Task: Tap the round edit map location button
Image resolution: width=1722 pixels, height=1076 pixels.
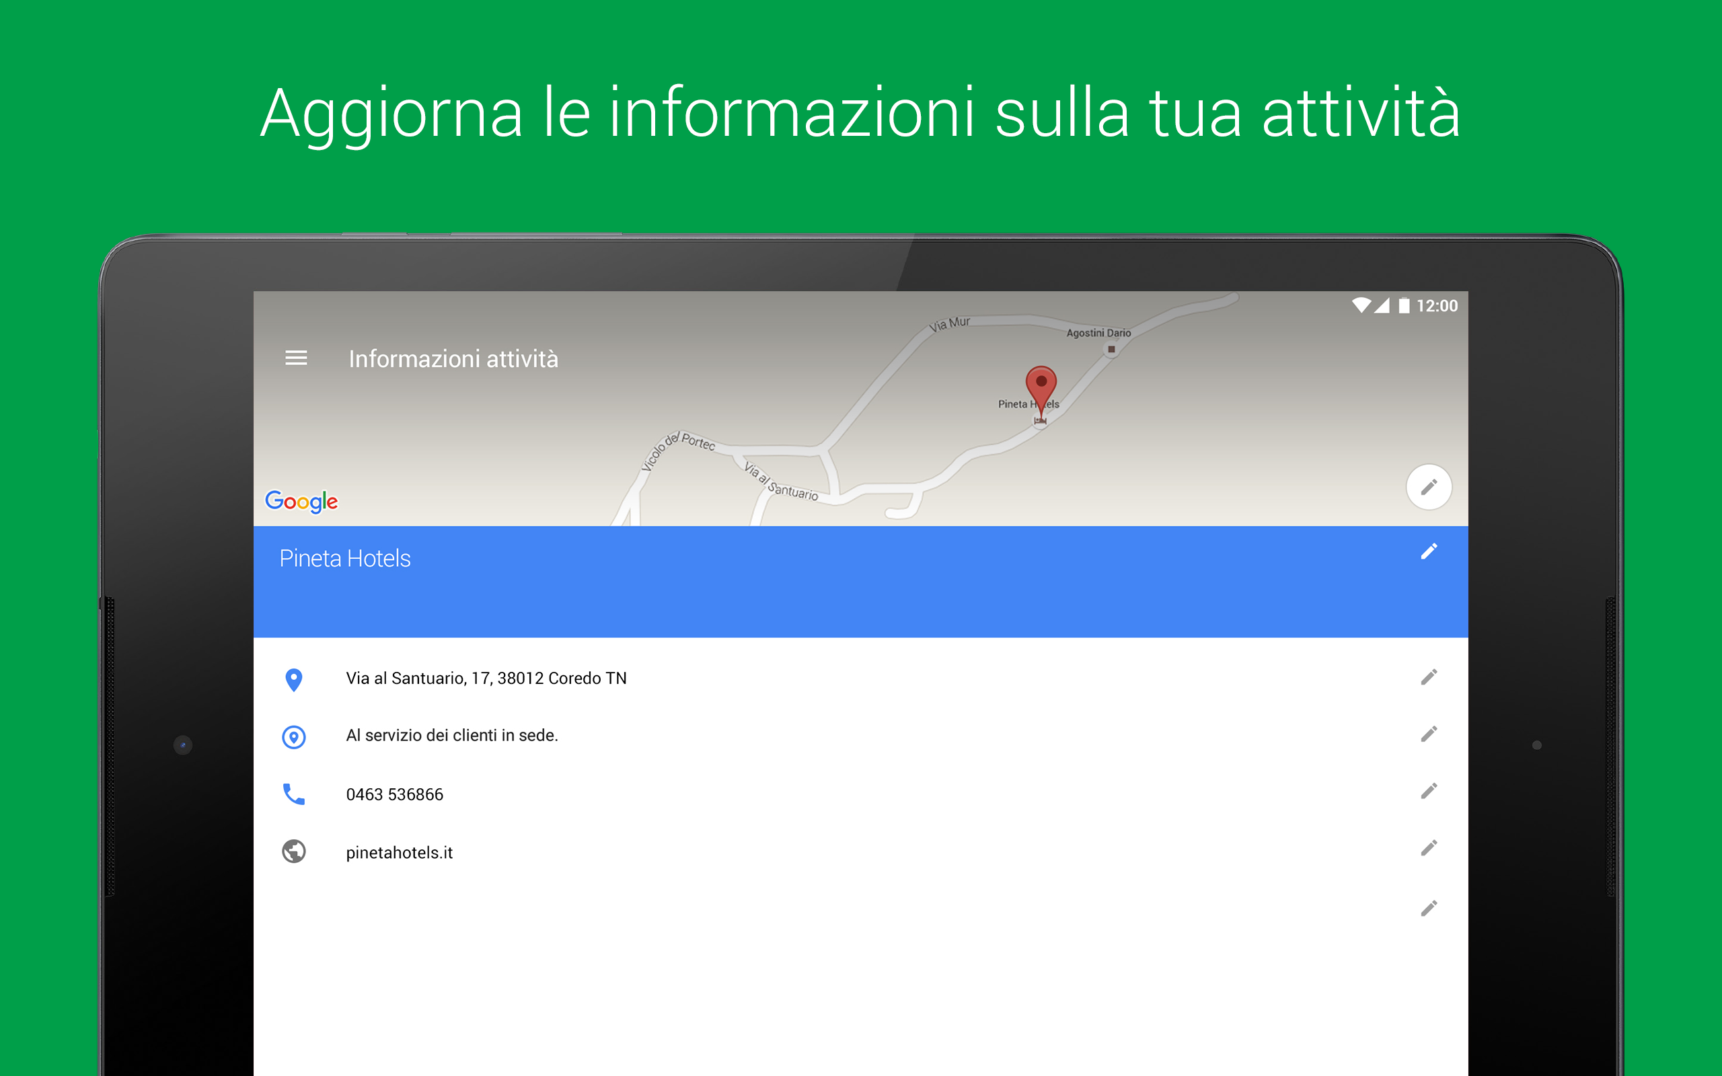Action: click(x=1428, y=488)
